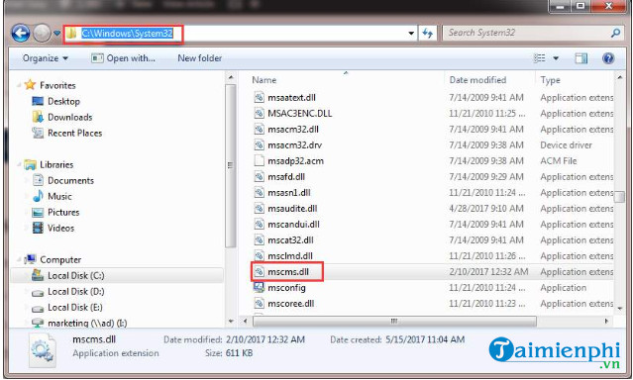
Task: Sort by Date modified column header
Action: click(477, 80)
